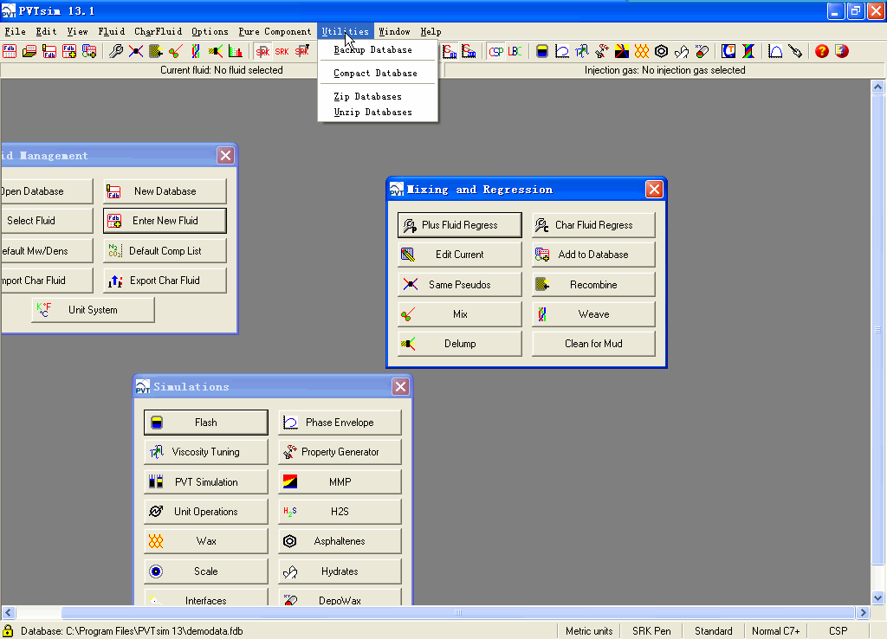This screenshot has width=887, height=639.
Task: Click the Metric units status bar entry
Action: coord(589,631)
